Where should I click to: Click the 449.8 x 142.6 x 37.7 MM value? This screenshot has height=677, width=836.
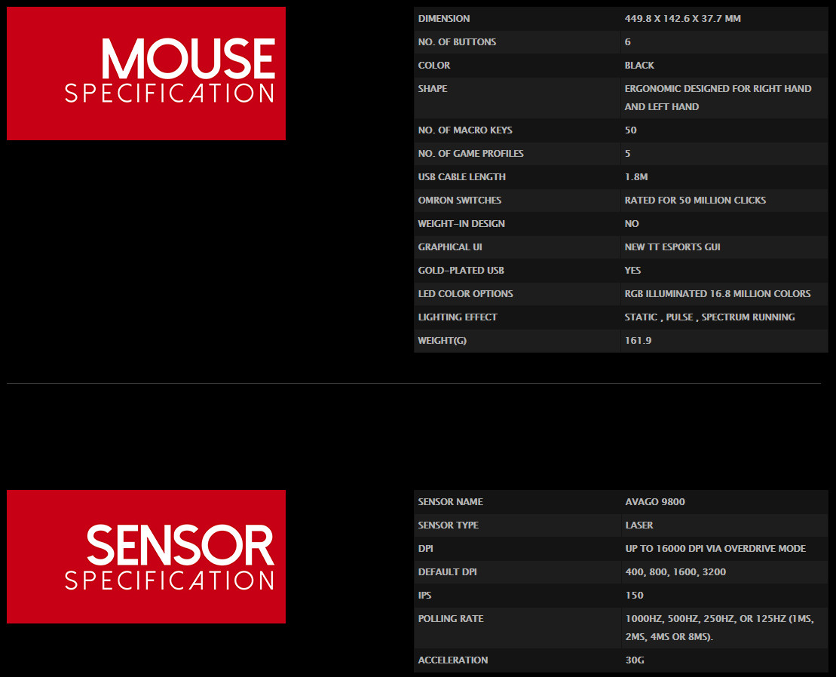click(682, 19)
